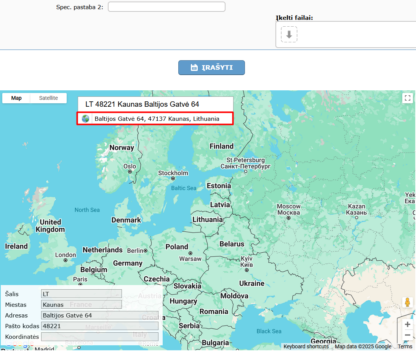The width and height of the screenshot is (416, 351).
Task: Click the ĮRAŠYTI save button
Action: [x=211, y=67]
